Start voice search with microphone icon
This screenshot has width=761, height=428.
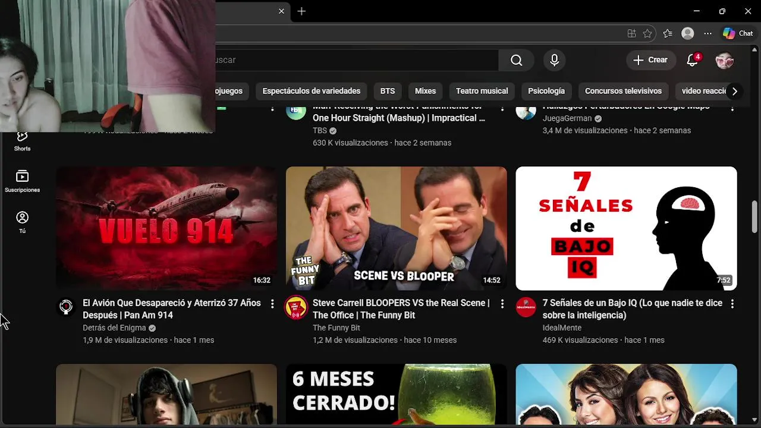pos(554,60)
